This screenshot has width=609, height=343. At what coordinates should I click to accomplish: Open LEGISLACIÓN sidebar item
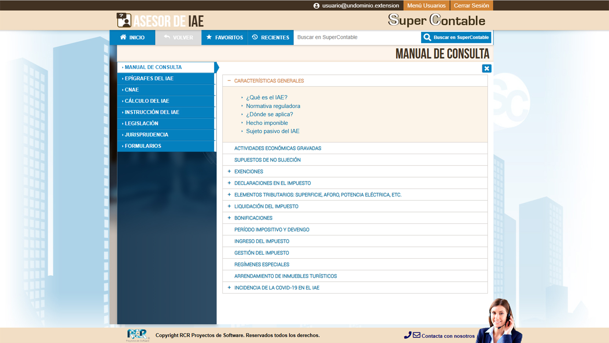coord(166,123)
